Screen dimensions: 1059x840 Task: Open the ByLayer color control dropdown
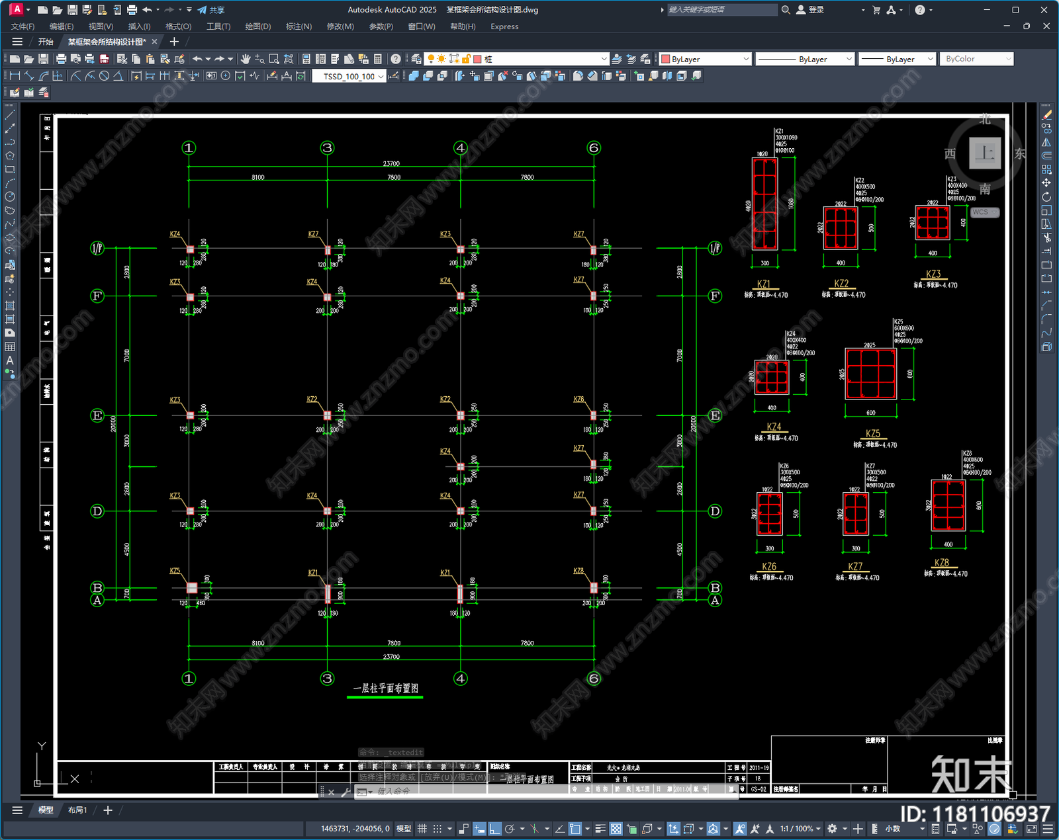(705, 59)
